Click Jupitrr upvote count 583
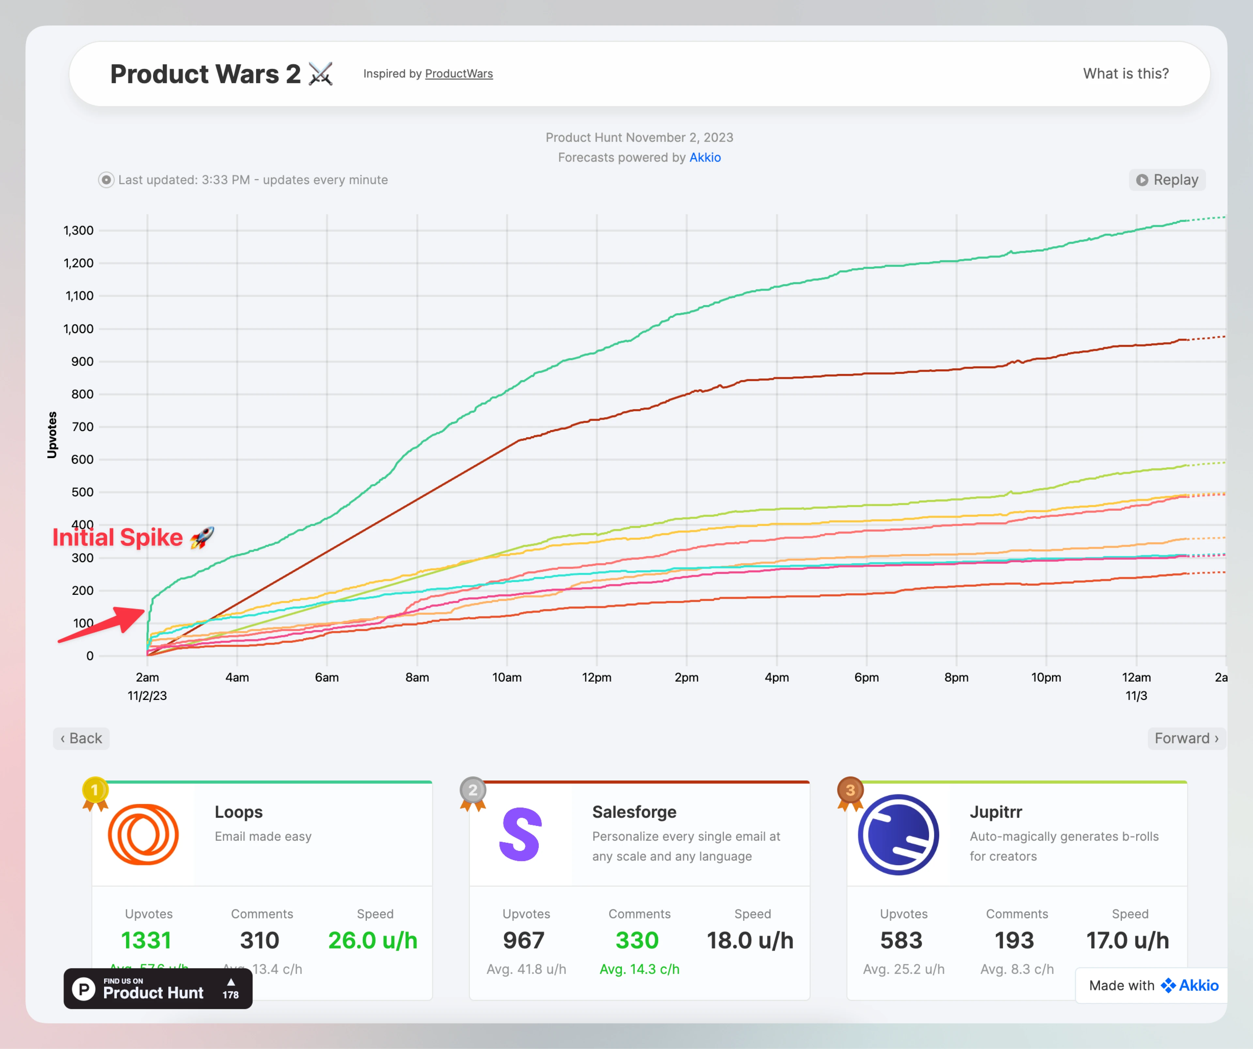This screenshot has height=1049, width=1253. [x=901, y=940]
